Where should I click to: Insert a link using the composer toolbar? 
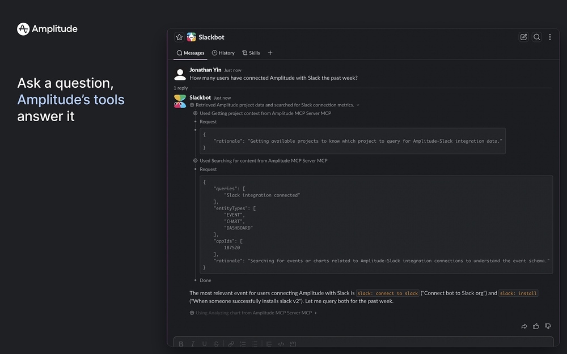click(x=231, y=344)
